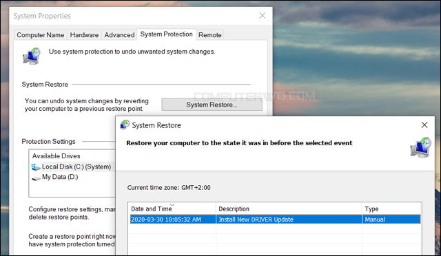Select the My Data (D:) drive icon
441x256 pixels.
[36, 178]
